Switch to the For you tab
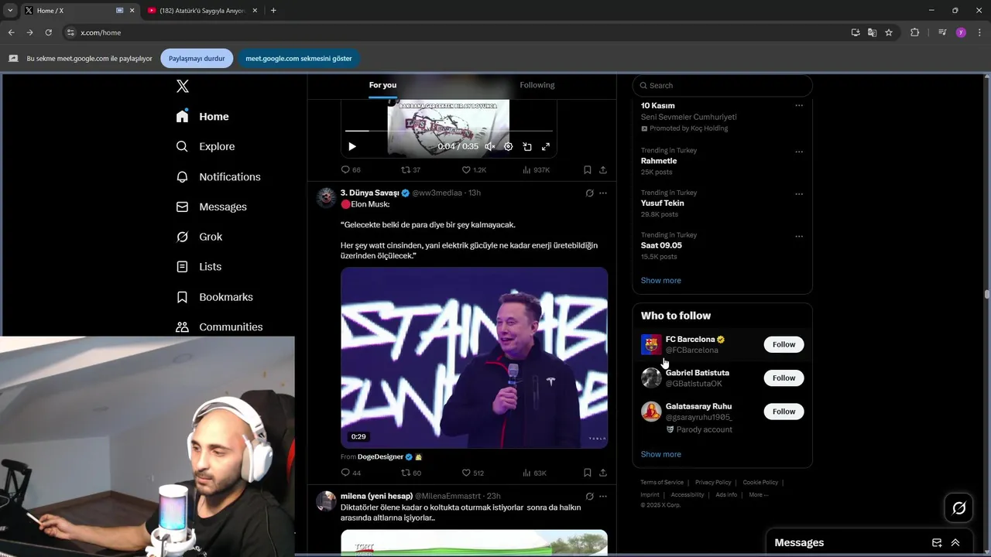The image size is (991, 557). point(382,85)
